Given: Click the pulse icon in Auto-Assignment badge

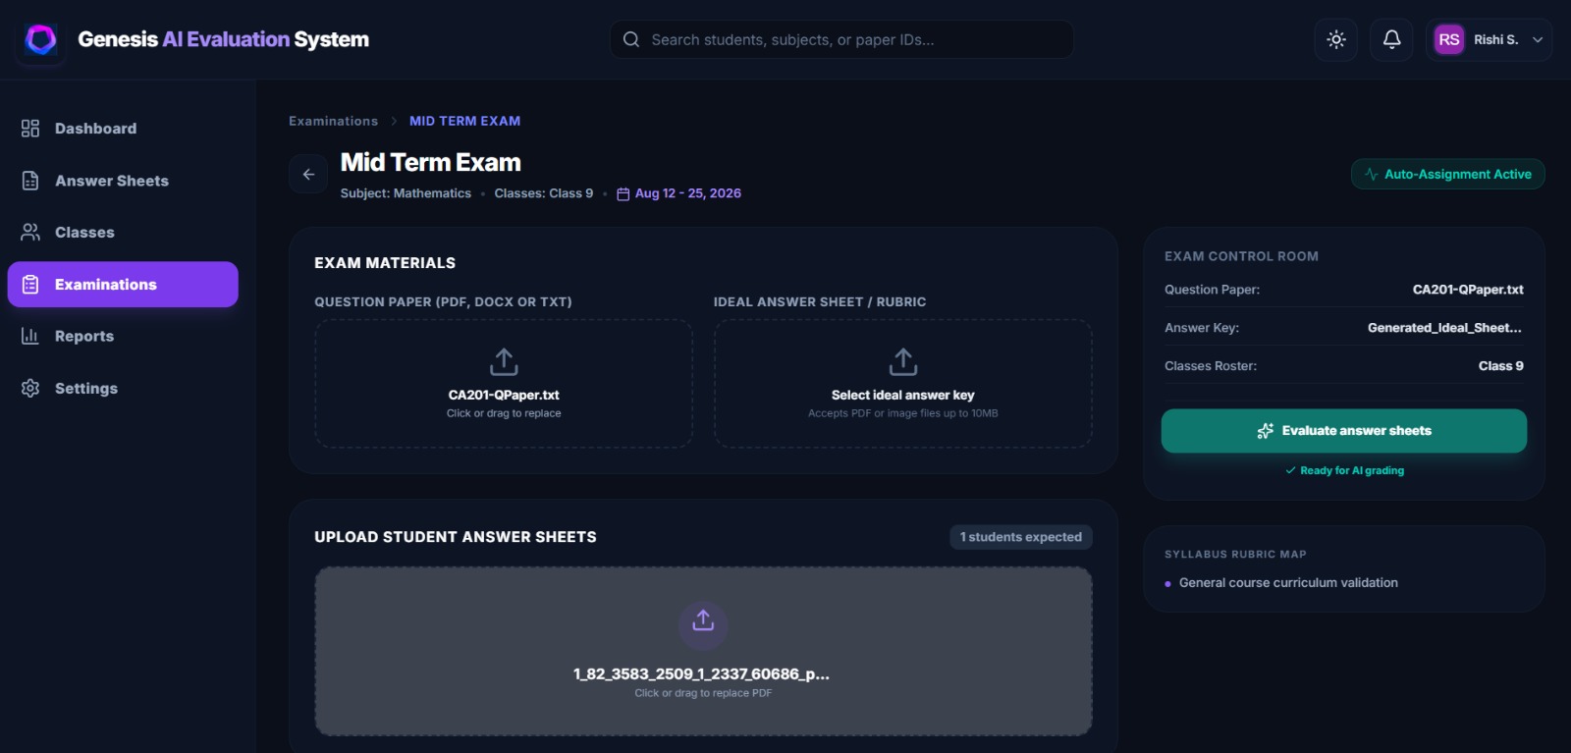Looking at the screenshot, I should [x=1371, y=174].
